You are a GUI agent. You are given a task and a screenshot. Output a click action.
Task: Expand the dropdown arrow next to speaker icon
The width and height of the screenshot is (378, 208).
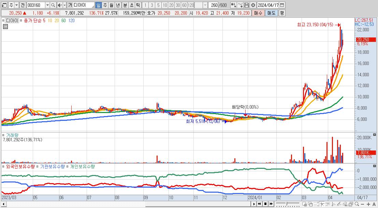coord(64,5)
